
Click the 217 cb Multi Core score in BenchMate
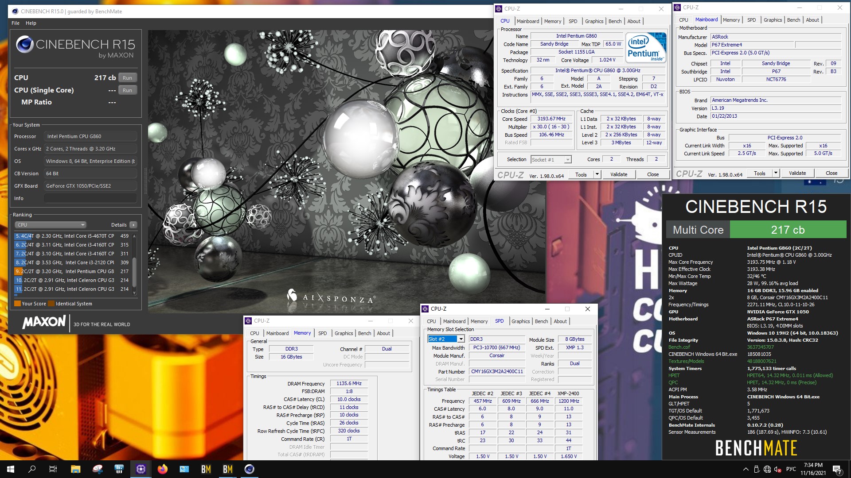pyautogui.click(x=788, y=230)
